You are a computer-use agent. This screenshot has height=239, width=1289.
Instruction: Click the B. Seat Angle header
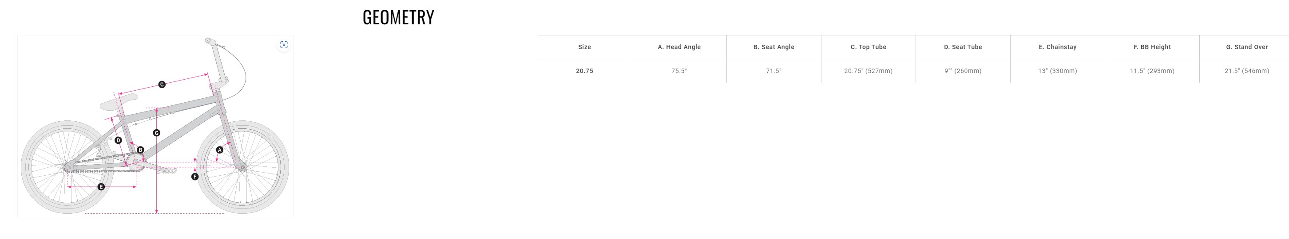tap(773, 47)
